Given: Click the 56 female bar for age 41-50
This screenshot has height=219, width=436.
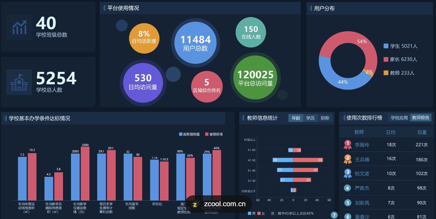Looking at the screenshot, I should tap(308, 160).
